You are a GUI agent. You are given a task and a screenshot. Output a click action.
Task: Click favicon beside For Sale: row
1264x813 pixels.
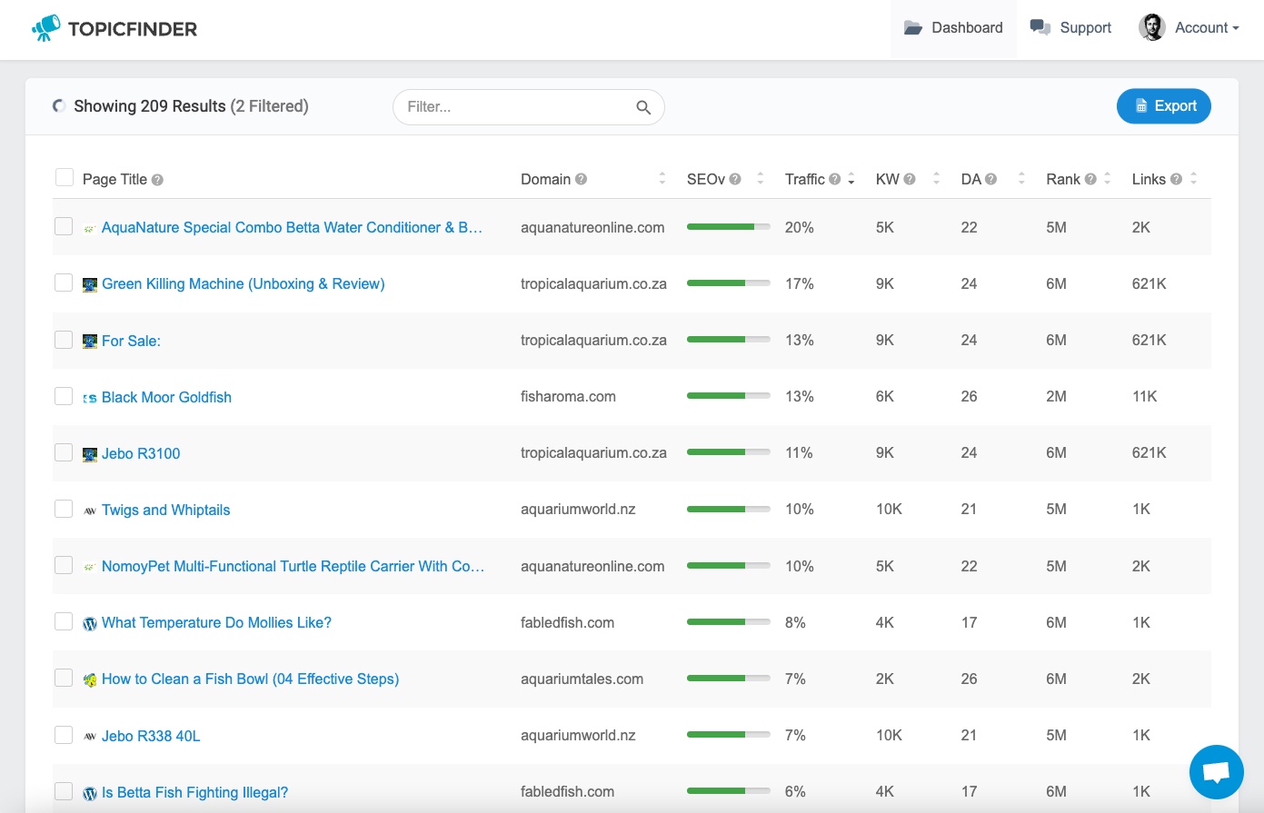pos(90,342)
